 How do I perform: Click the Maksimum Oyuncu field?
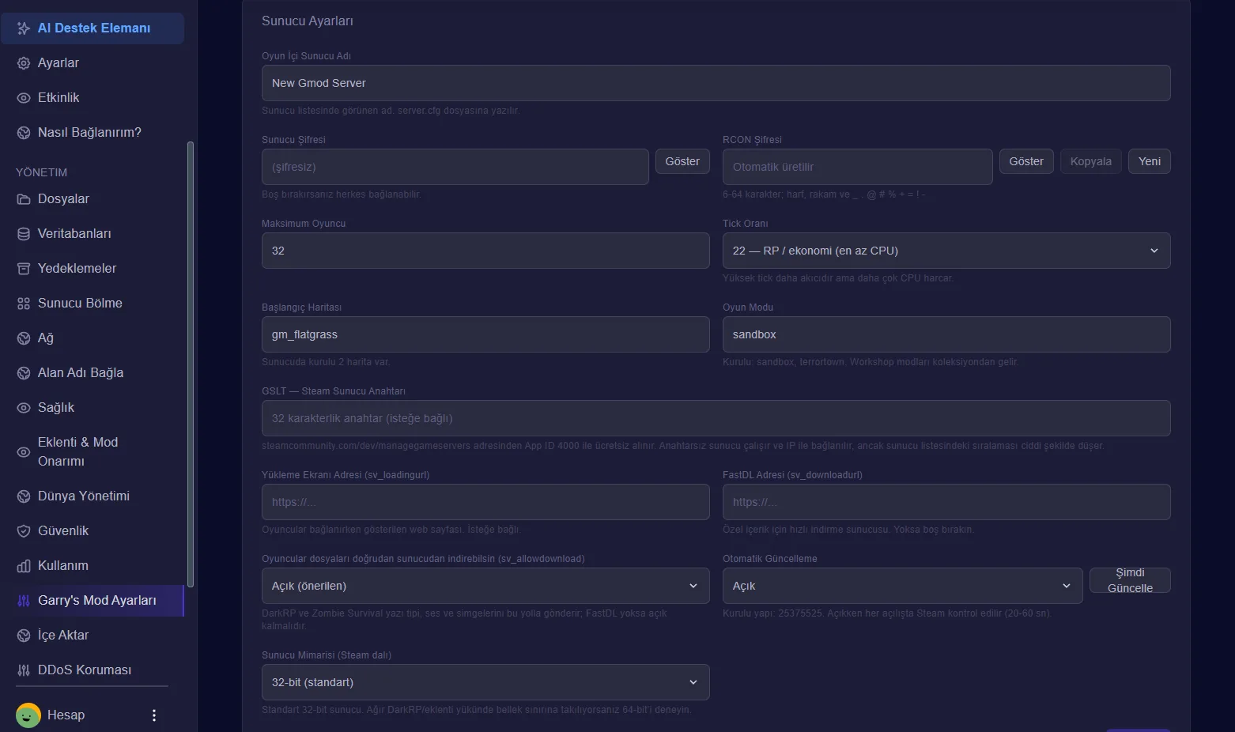(x=485, y=251)
